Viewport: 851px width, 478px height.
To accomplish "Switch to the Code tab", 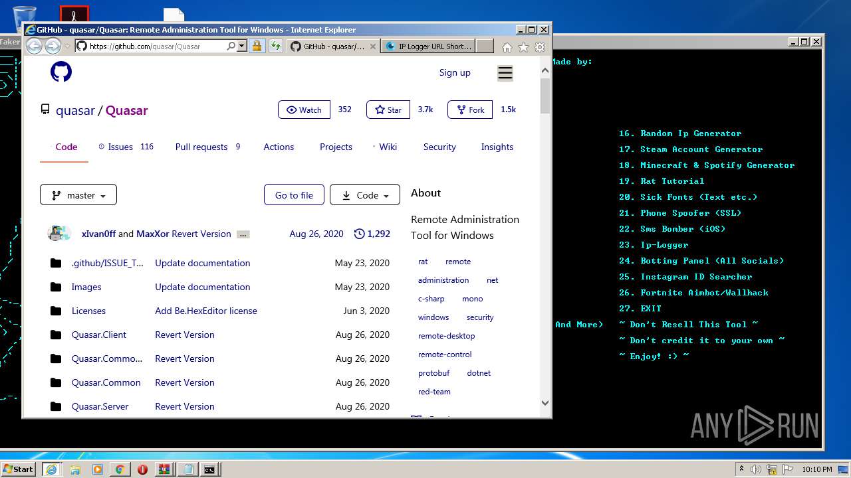I will pos(66,147).
